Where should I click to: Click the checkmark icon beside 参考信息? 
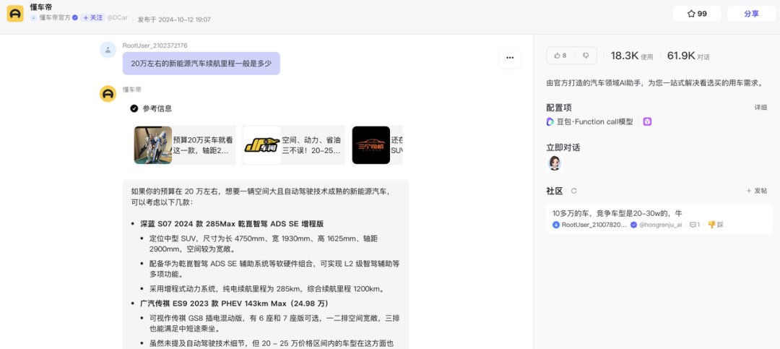click(x=134, y=108)
